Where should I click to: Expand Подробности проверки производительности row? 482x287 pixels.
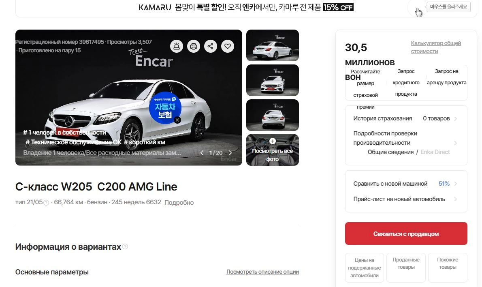click(406, 143)
